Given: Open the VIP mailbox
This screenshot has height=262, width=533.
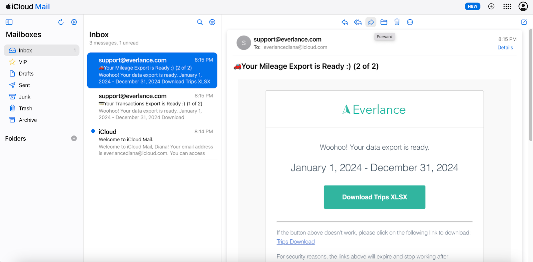Looking at the screenshot, I should pyautogui.click(x=42, y=62).
